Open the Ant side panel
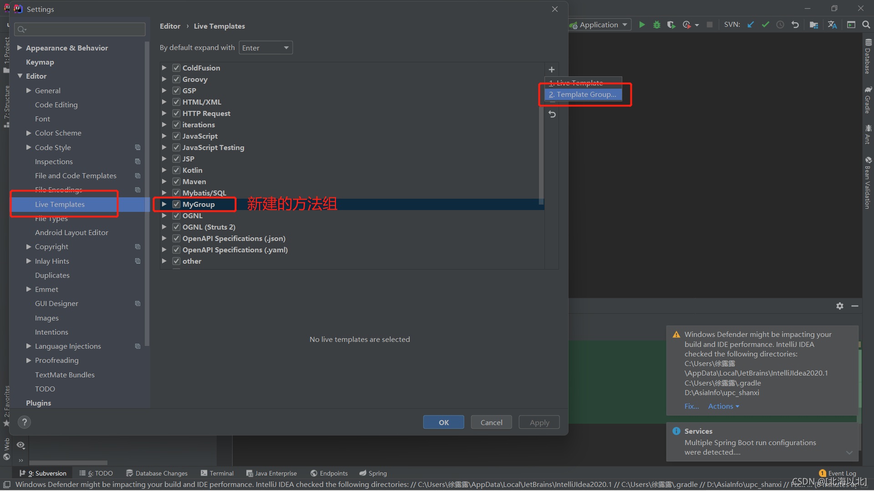Viewport: 874px width, 491px height. (x=868, y=135)
